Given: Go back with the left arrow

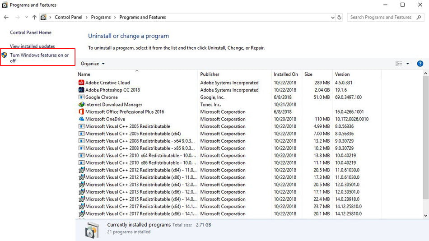Looking at the screenshot, I should (6, 17).
